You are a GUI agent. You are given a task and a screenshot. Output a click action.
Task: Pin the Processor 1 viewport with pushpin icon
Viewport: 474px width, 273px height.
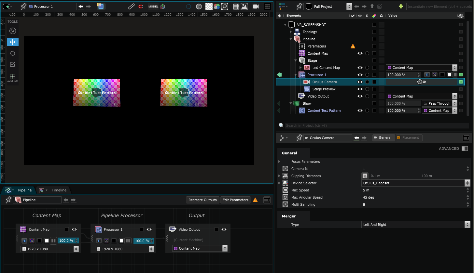point(23,6)
